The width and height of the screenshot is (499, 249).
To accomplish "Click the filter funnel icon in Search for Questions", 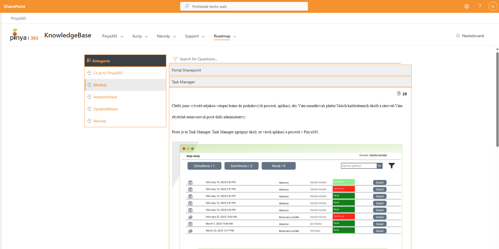I will [x=175, y=59].
